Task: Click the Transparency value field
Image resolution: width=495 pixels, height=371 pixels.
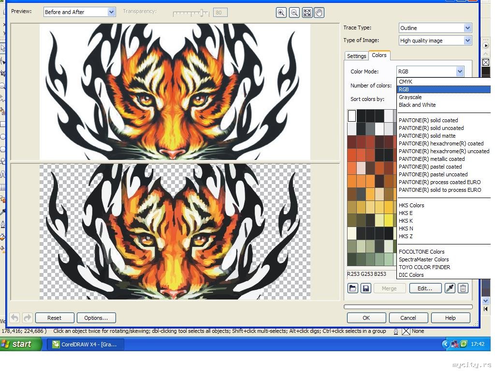Action: (x=220, y=13)
